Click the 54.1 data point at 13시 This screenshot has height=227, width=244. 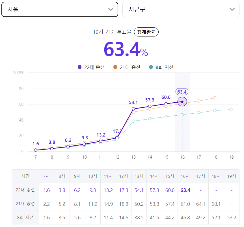(133, 109)
